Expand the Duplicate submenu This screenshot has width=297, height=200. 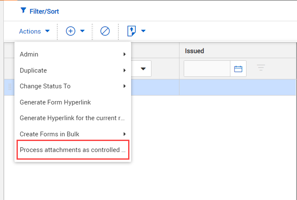coord(73,70)
